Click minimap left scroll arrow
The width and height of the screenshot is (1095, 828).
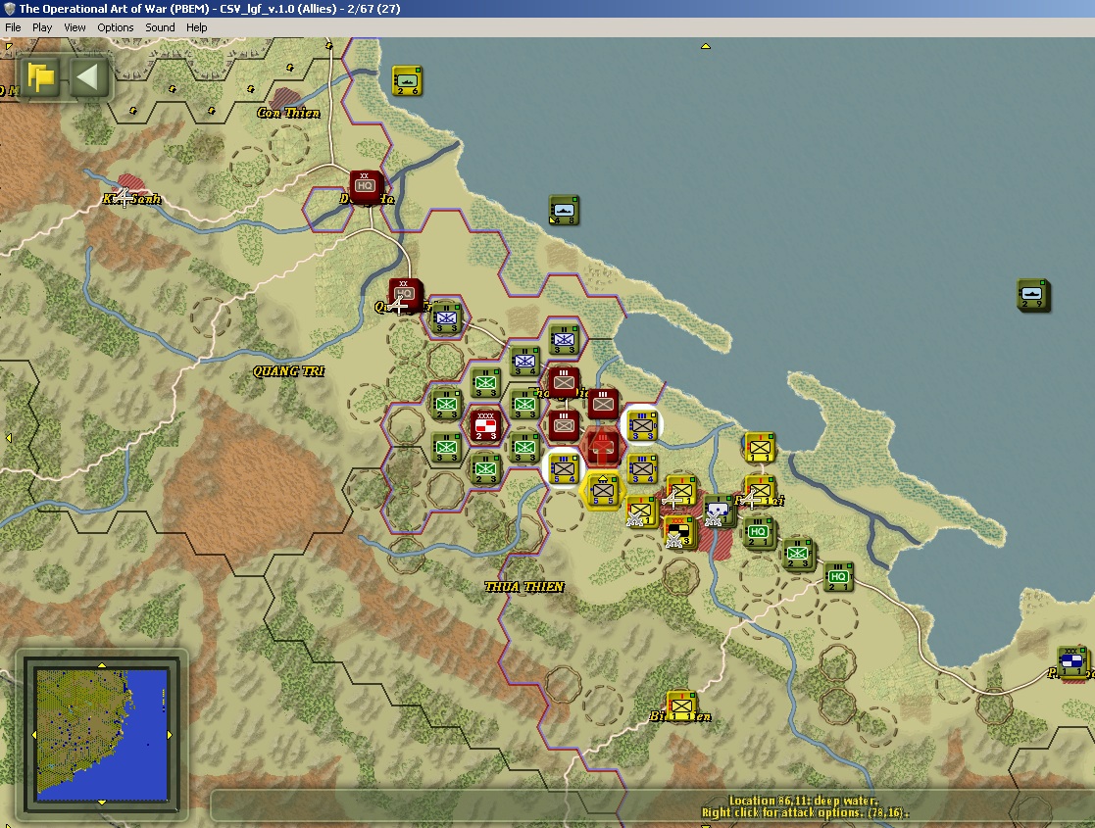[x=34, y=735]
